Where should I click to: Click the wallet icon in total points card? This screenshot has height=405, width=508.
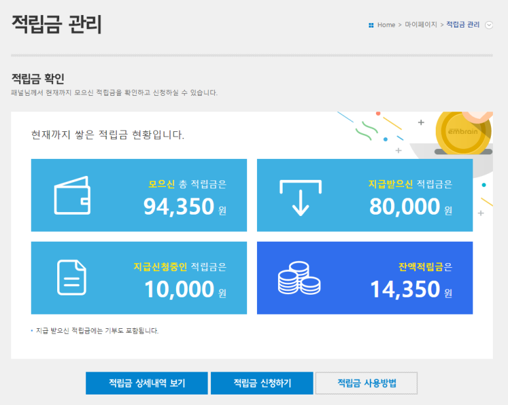click(72, 196)
